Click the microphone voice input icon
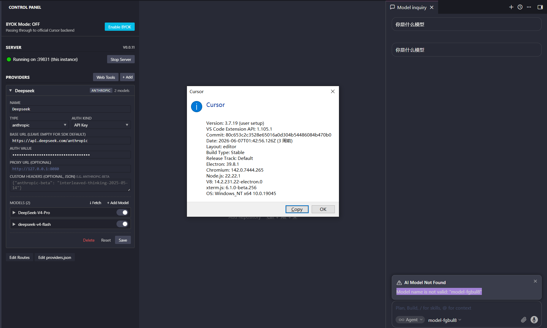The image size is (547, 328). pyautogui.click(x=534, y=320)
